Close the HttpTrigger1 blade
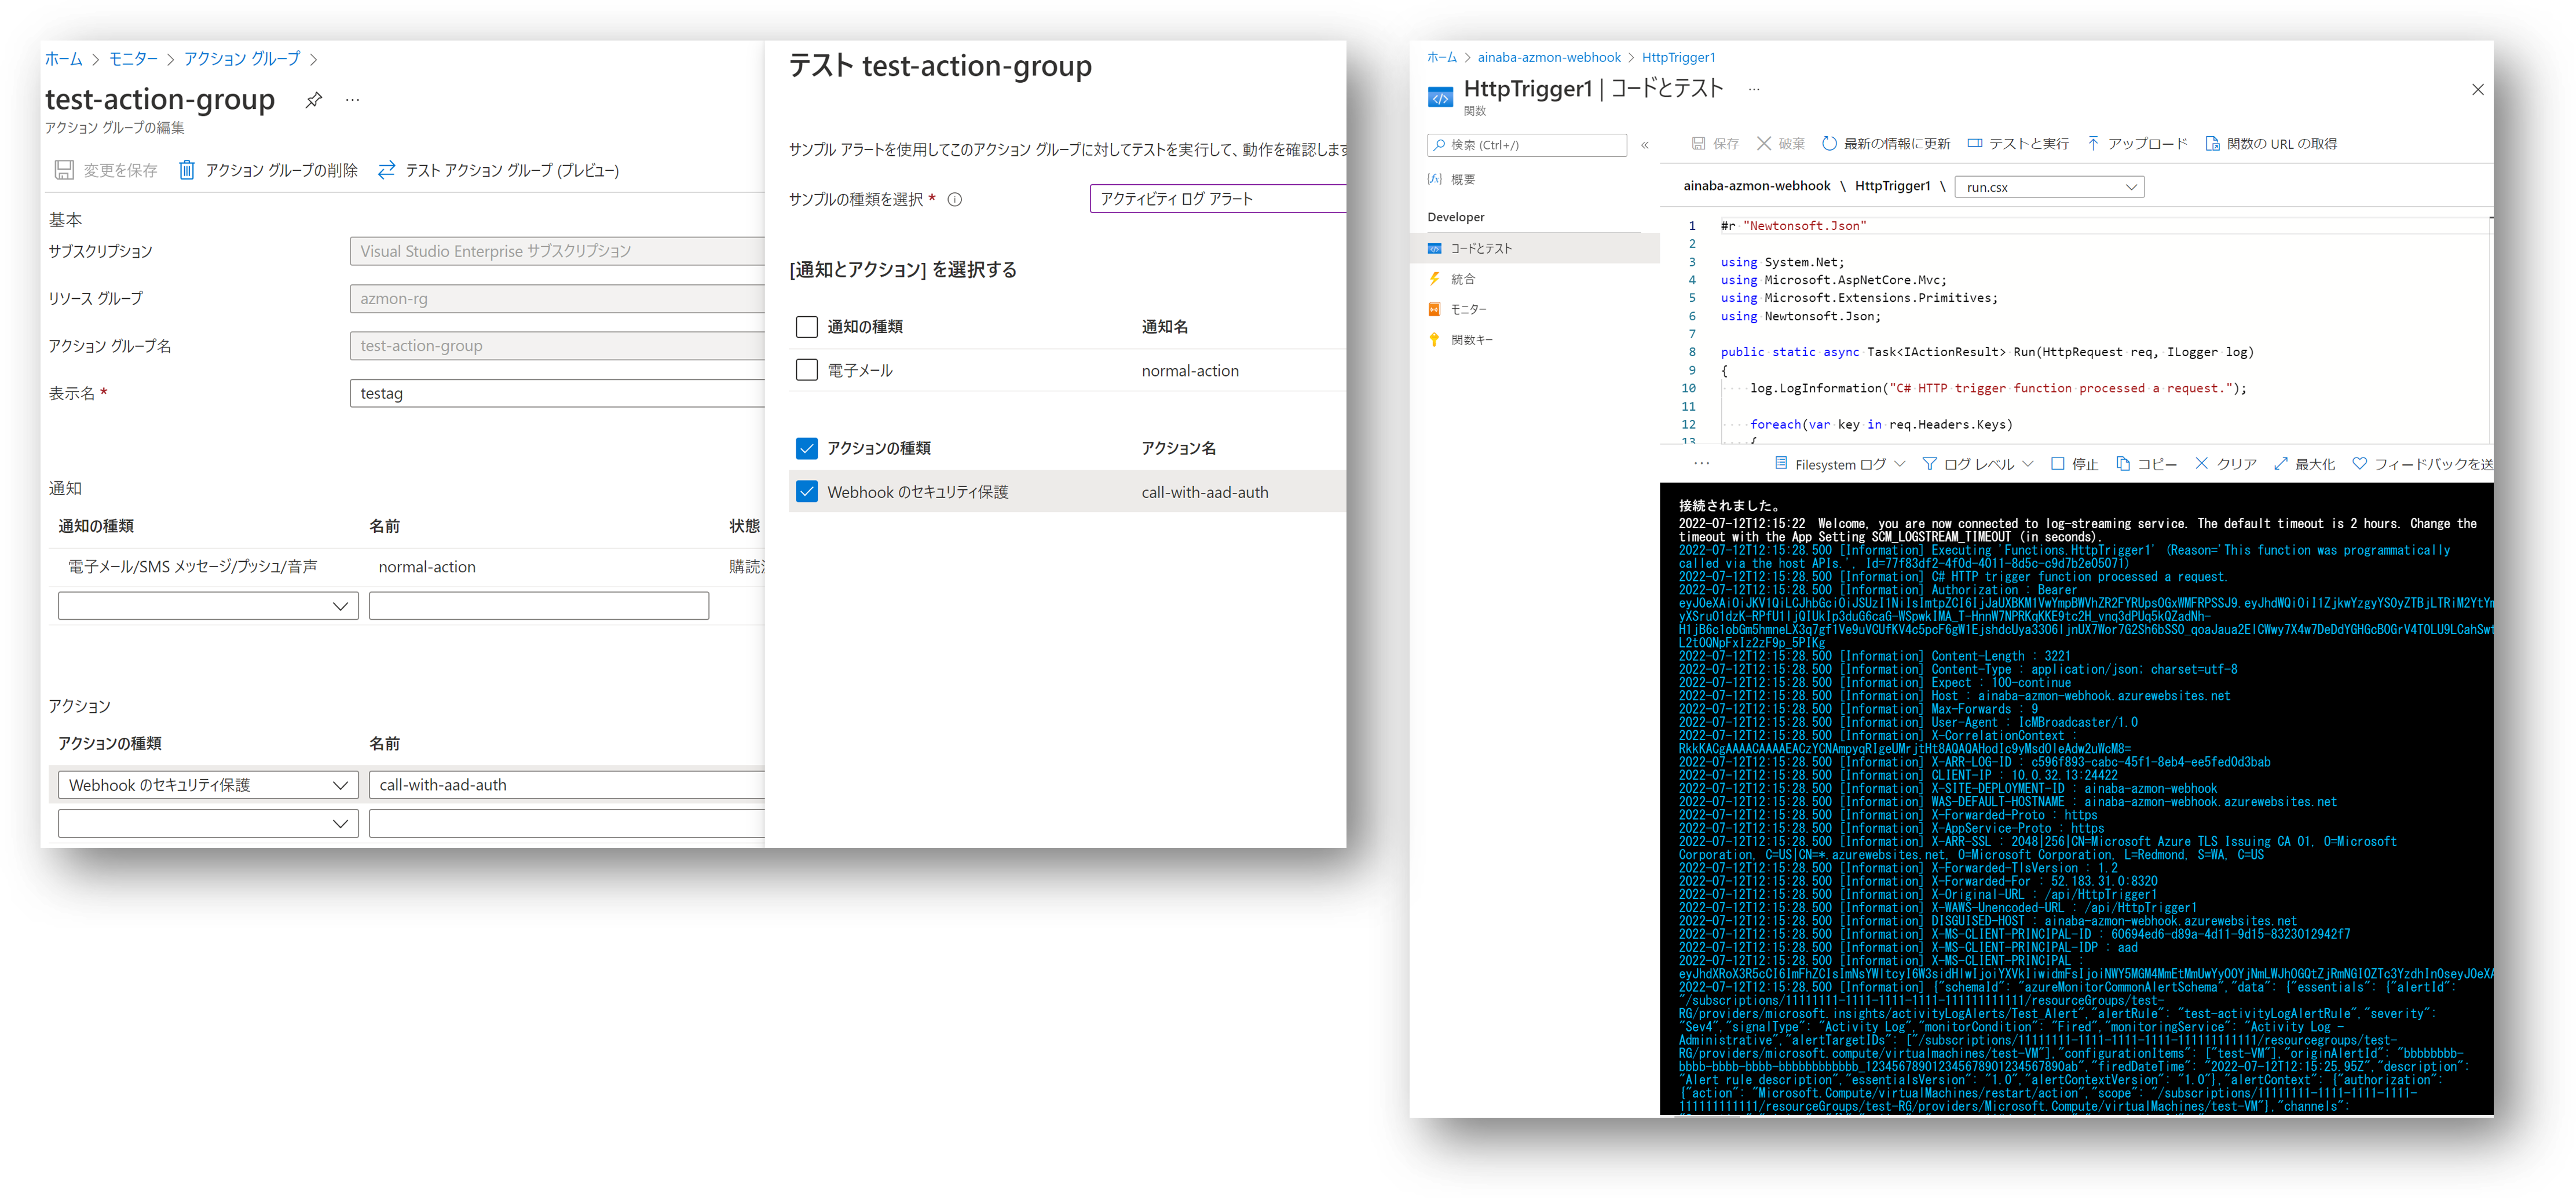 pyautogui.click(x=2478, y=90)
